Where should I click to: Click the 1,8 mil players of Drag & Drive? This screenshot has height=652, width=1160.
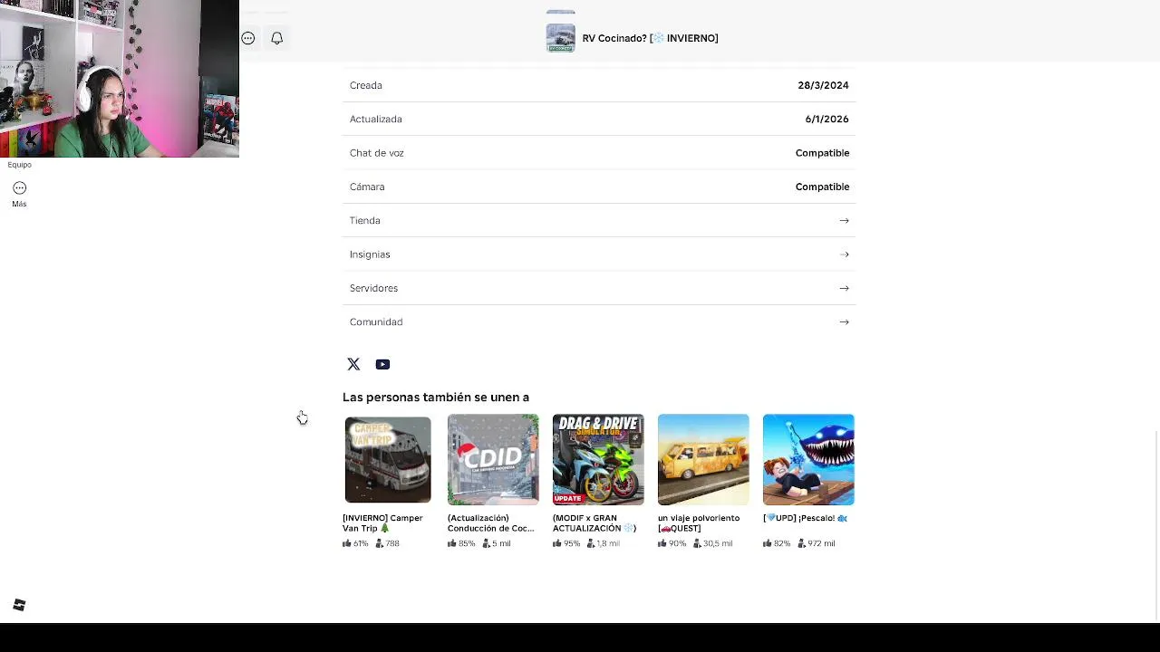tap(604, 543)
